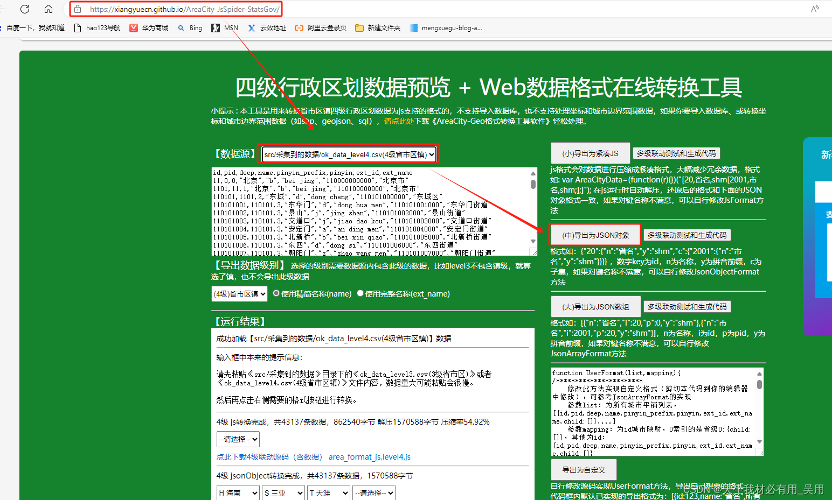Open the Bing bookmark search icon
Screen dimensions: 832x500
[x=181, y=28]
